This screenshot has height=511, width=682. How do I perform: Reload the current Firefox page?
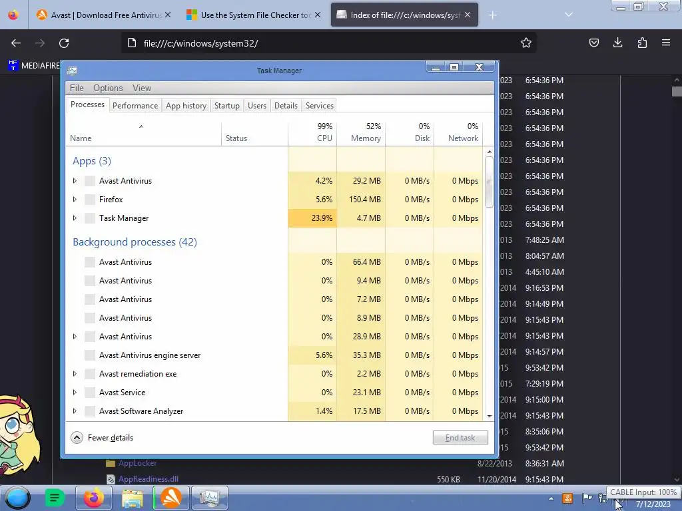point(64,43)
